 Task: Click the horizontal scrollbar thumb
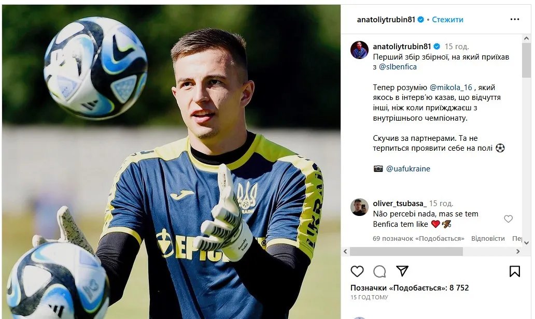click(x=406, y=252)
